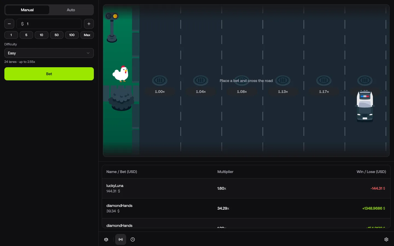Switch to the Manual tab

27,10
